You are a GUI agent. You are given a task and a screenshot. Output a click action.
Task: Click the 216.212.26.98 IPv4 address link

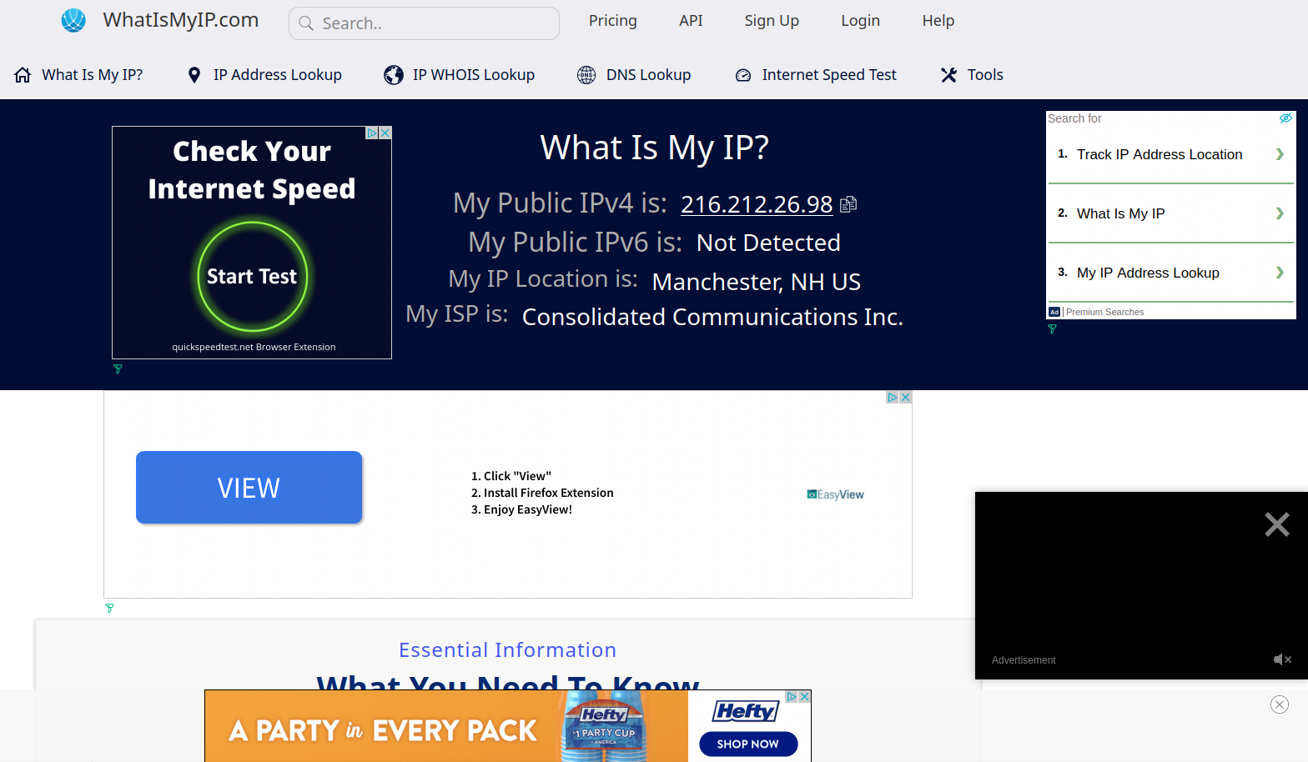pos(757,204)
